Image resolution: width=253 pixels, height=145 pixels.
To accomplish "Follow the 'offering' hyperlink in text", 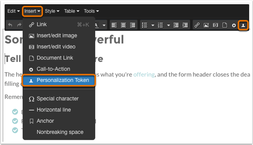I will click(144, 74).
